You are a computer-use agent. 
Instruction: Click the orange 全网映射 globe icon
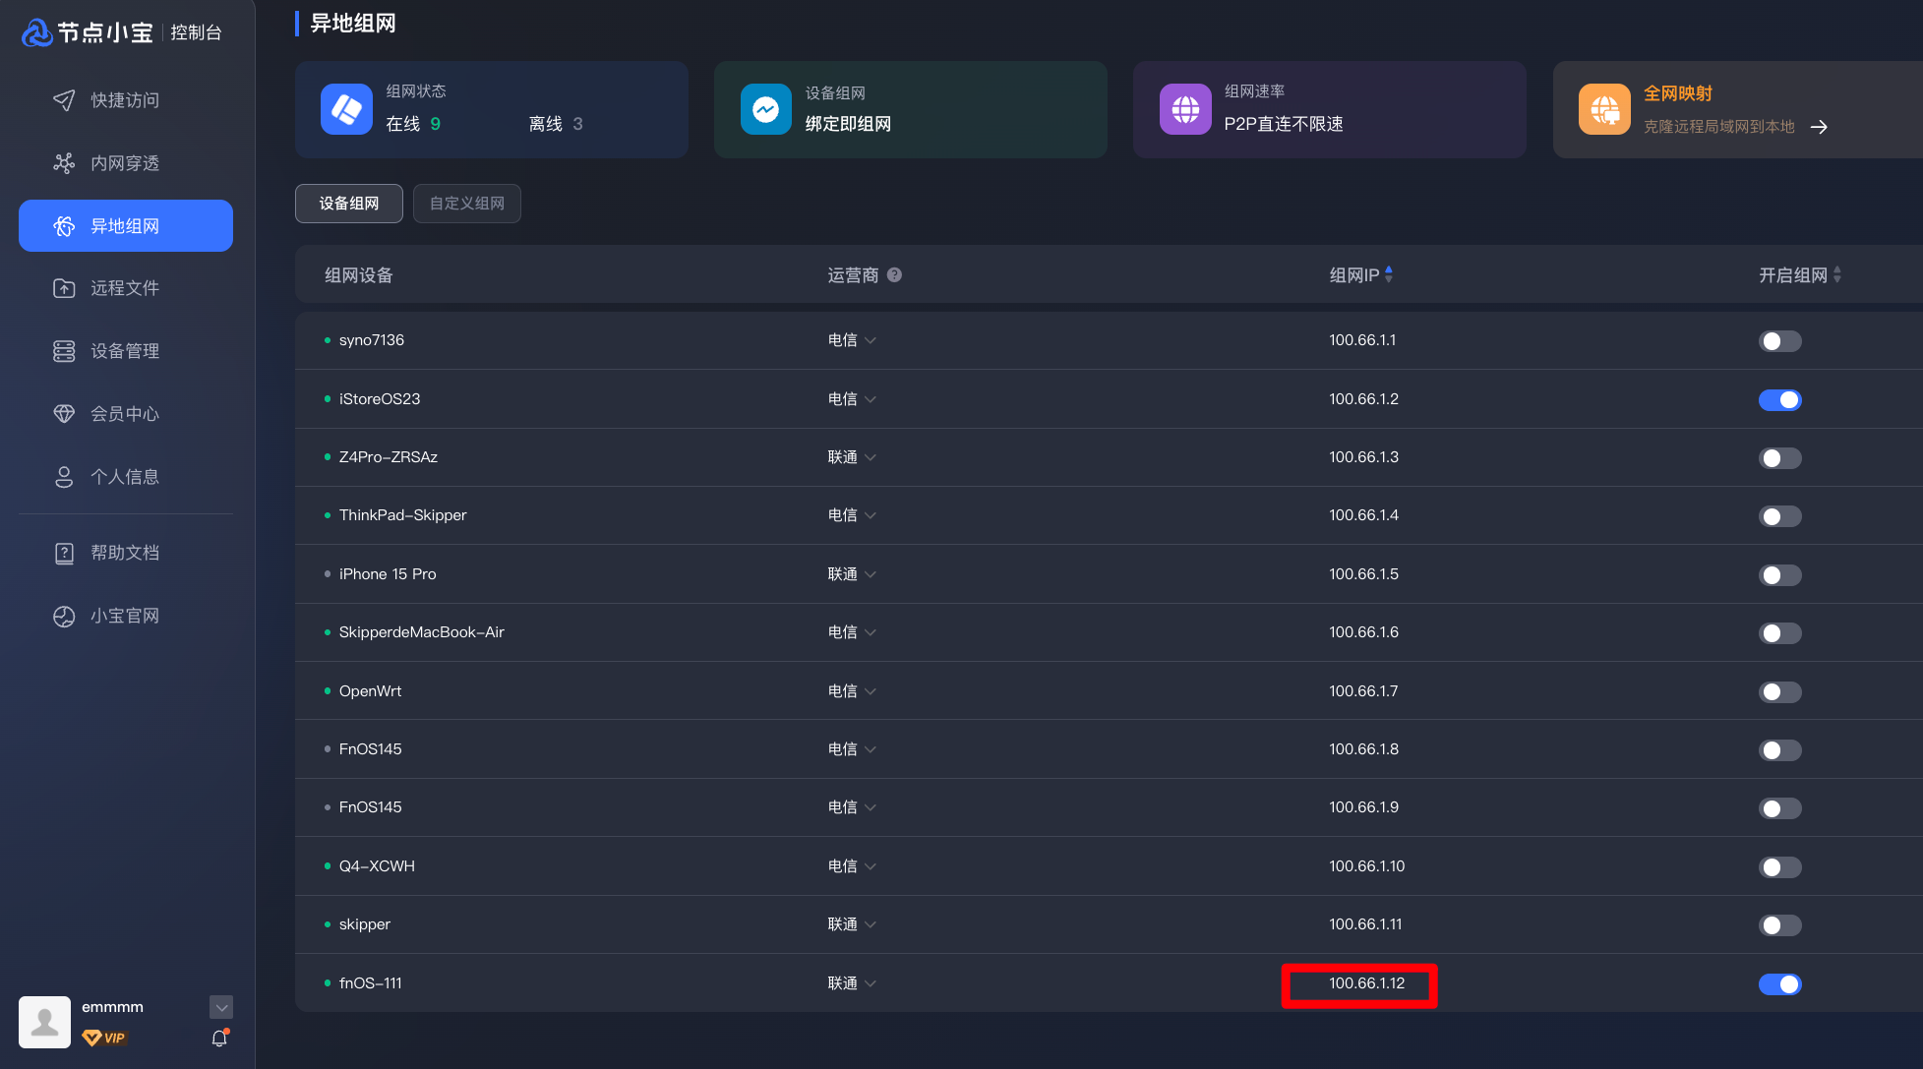coord(1604,109)
